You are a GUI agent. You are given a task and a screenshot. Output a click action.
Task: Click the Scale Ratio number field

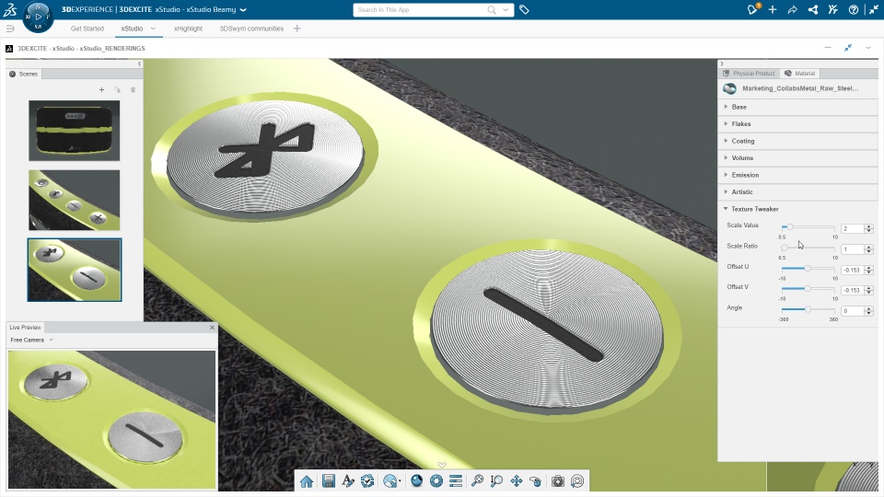[x=852, y=249]
